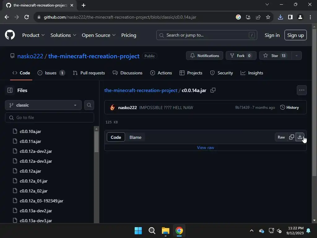Bookmark this page with the star icon
This screenshot has width=317, height=238.
point(268,17)
